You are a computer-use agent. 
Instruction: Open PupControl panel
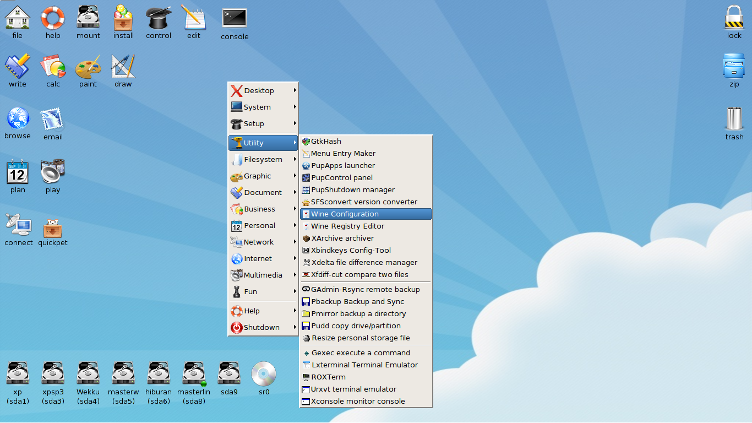366,178
